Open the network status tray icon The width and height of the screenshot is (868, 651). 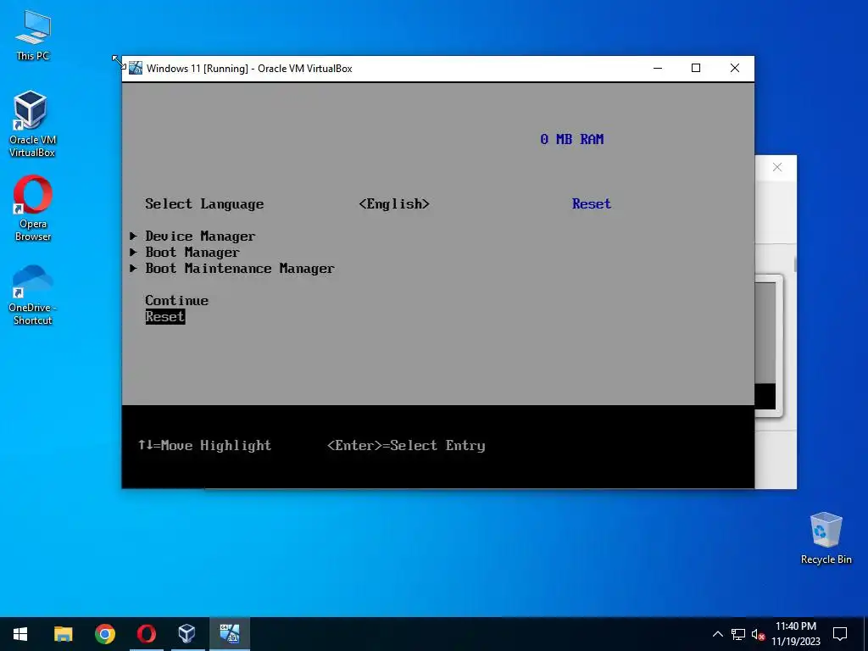click(x=738, y=634)
